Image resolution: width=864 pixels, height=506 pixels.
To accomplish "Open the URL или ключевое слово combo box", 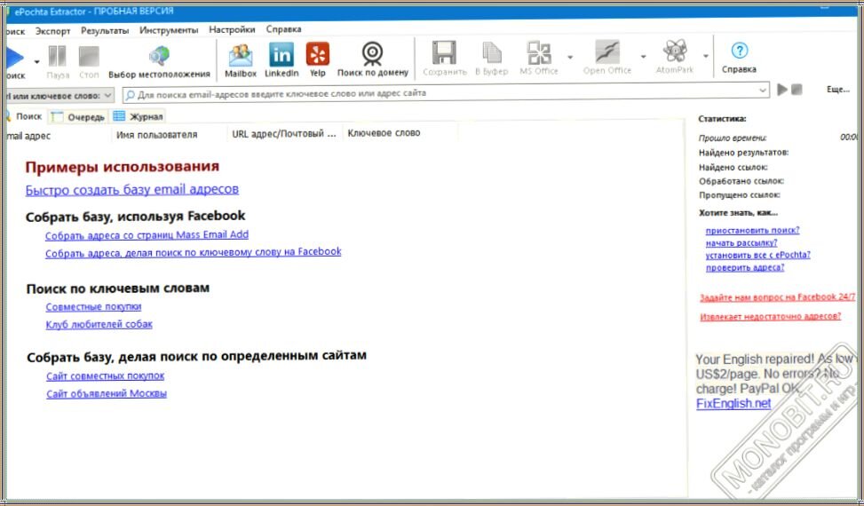I will point(59,96).
